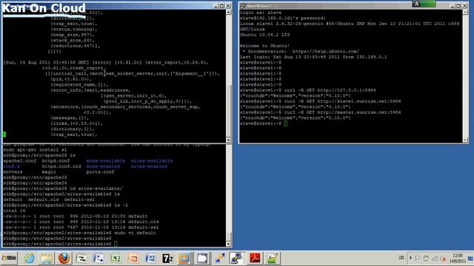Select the active PuTTY taskbar button
Image resolution: width=474 pixels, height=266 pixels.
click(237, 258)
